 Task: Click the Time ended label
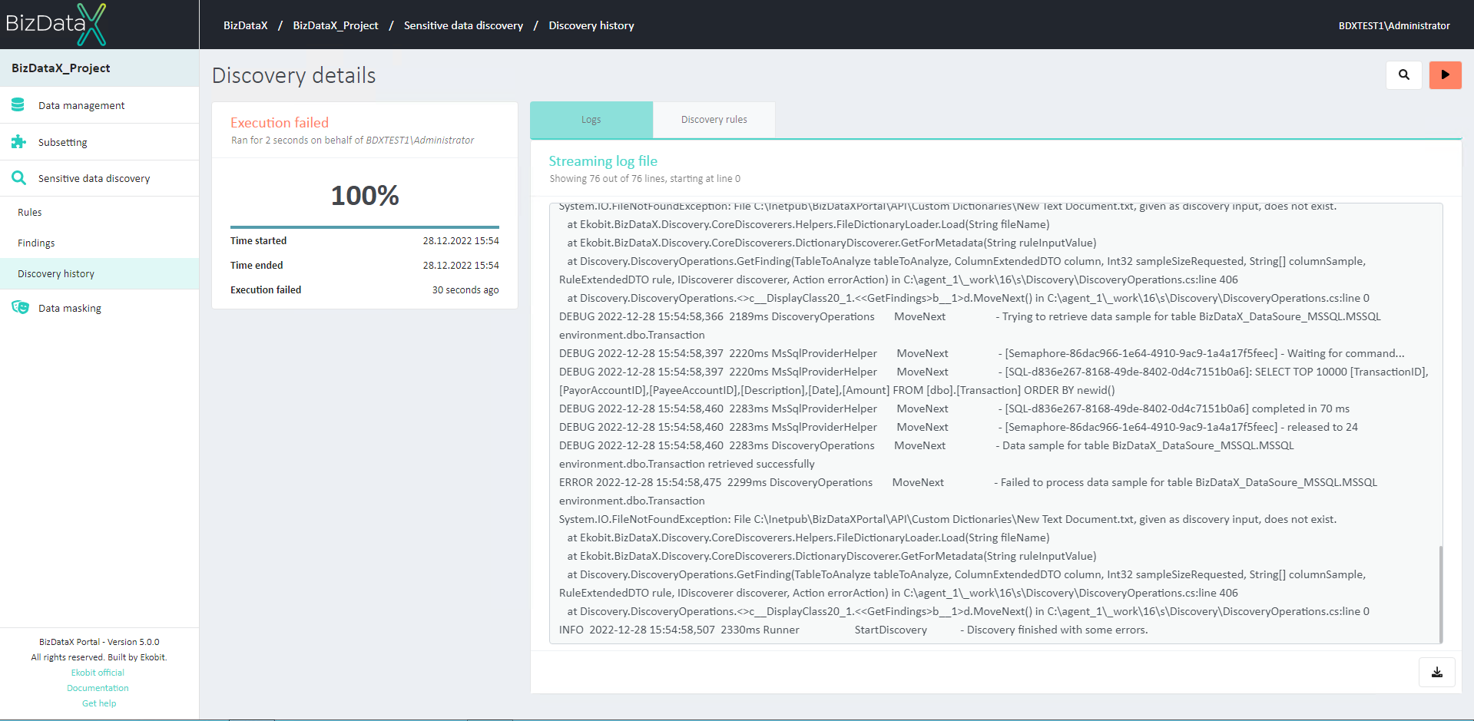click(x=257, y=265)
